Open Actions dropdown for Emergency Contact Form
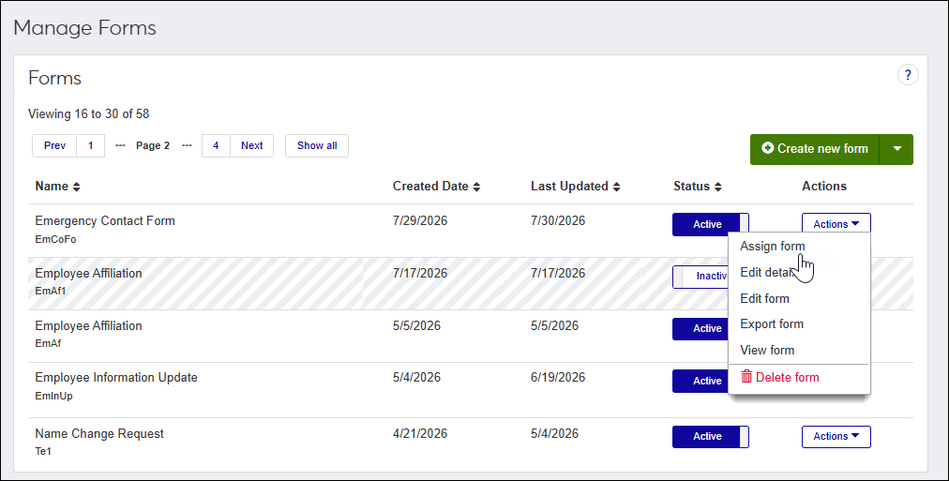 tap(836, 224)
